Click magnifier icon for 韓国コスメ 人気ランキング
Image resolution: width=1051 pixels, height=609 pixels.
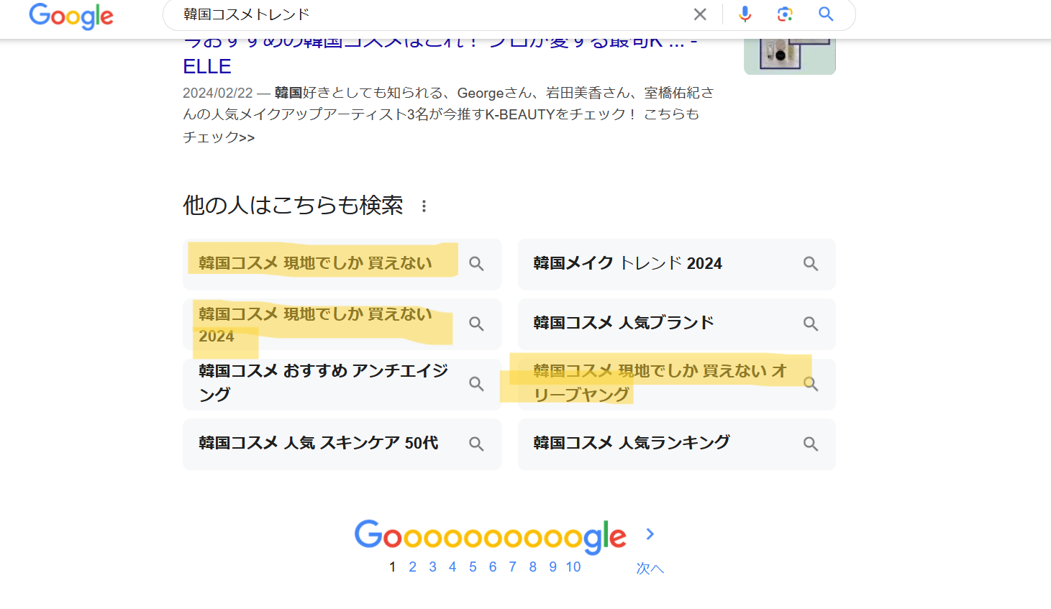pos(811,444)
